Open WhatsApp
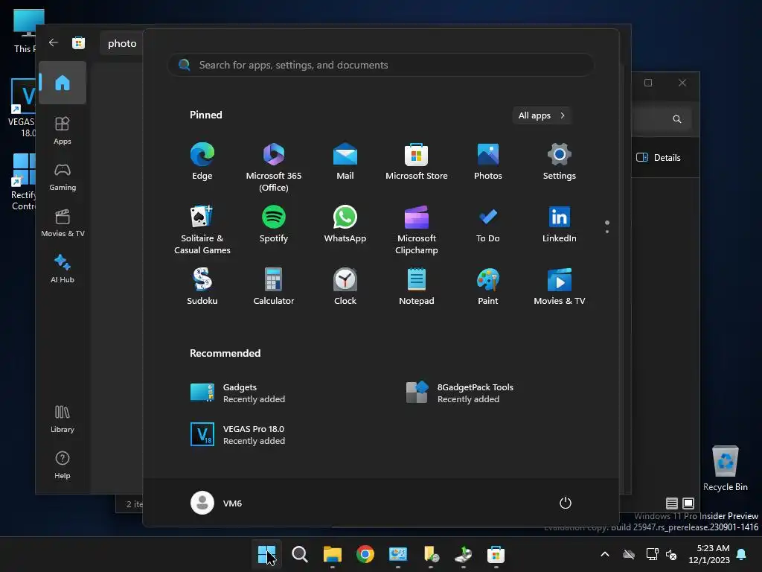Viewport: 762px width, 572px height. coord(345,224)
